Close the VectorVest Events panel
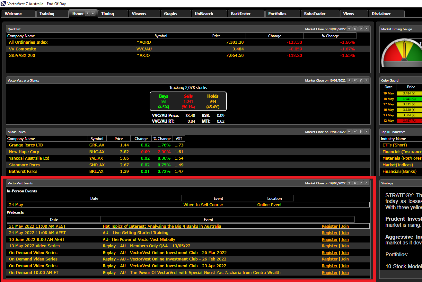Viewport: 422px width, 282px height. pos(367,183)
